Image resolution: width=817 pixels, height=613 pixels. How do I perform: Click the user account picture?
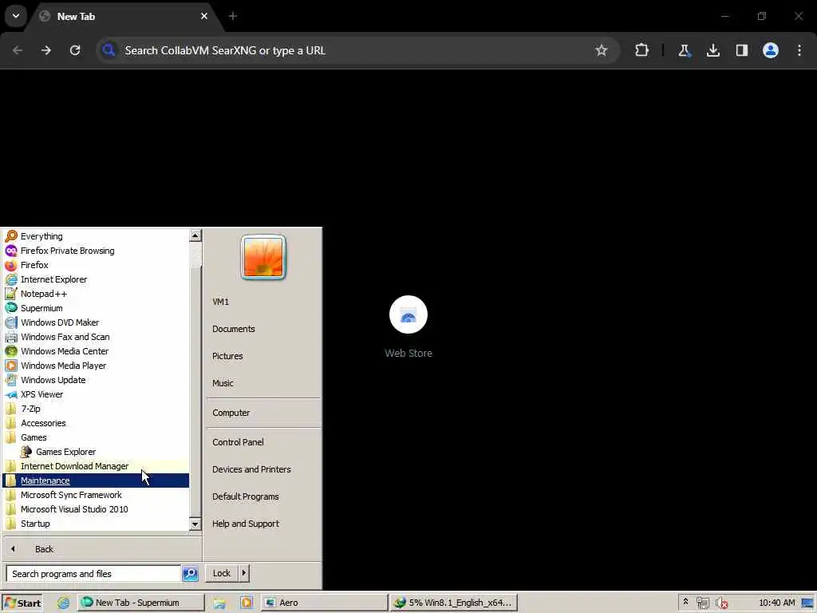pos(263,257)
